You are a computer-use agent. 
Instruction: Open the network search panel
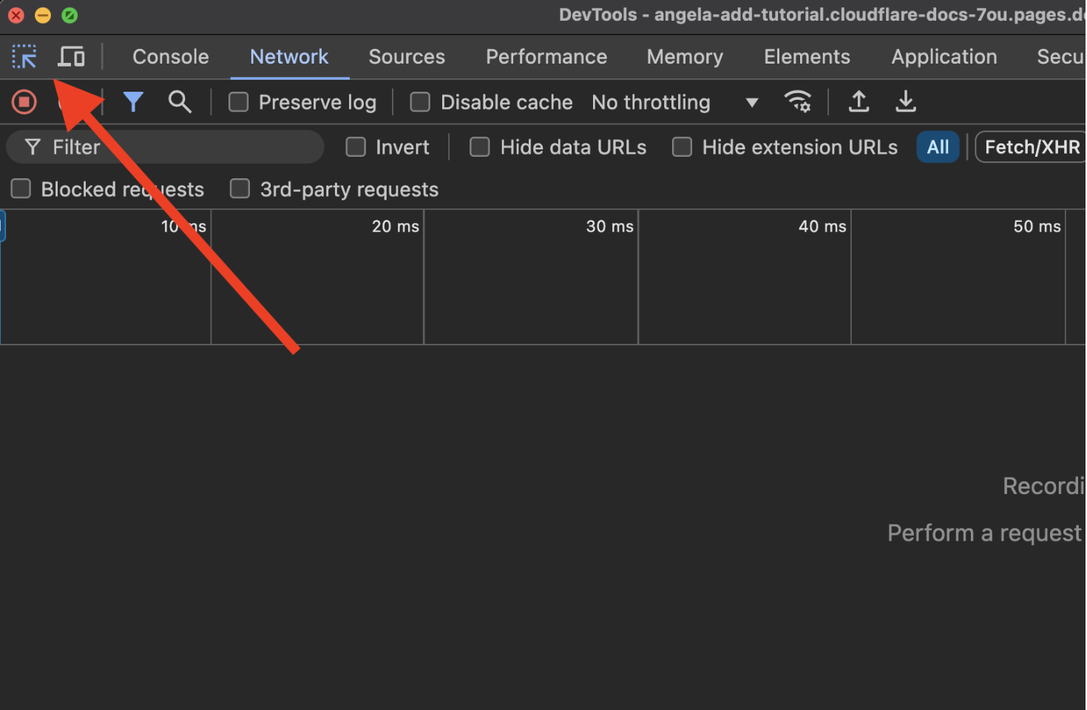tap(180, 102)
